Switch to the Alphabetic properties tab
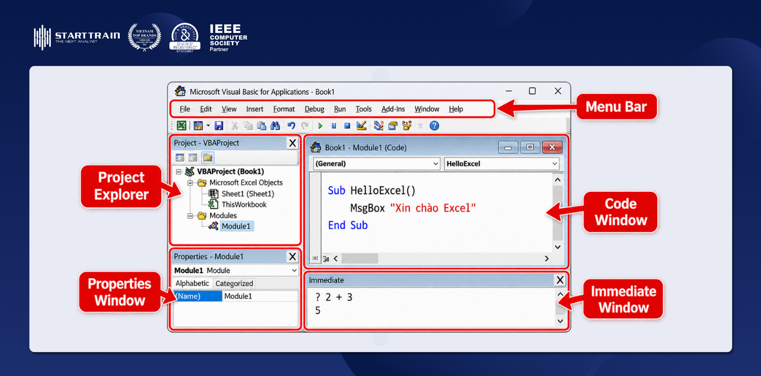Image resolution: width=761 pixels, height=376 pixels. [192, 283]
